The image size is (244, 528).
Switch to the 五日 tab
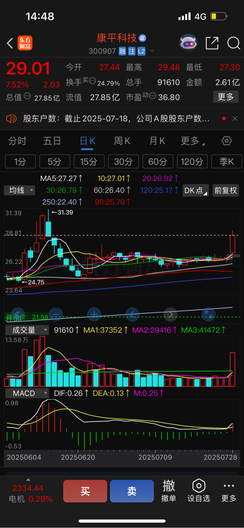tap(52, 141)
